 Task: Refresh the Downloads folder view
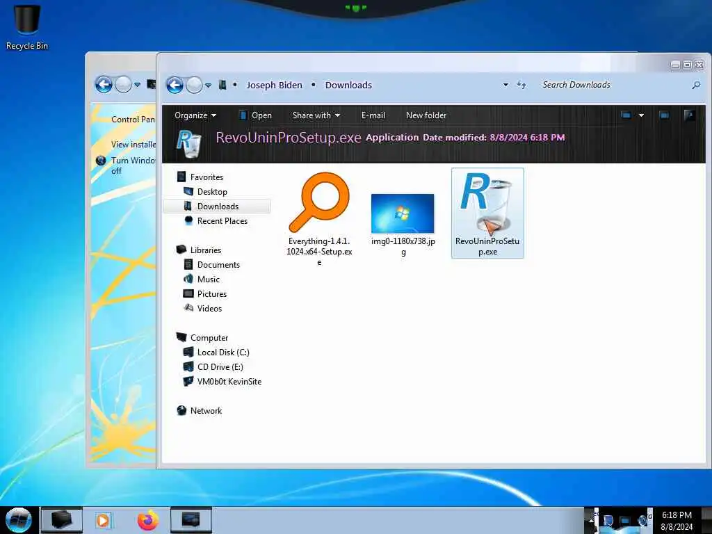pos(521,85)
